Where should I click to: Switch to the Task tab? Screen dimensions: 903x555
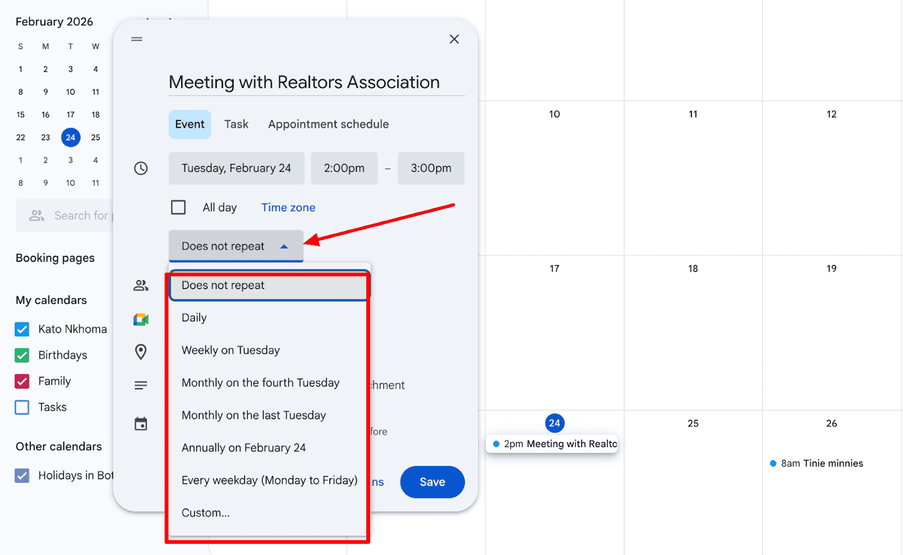coord(236,124)
